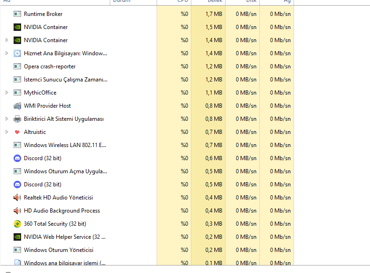Click the 0 Mb/sn network value for MythicOffice
Viewport: 370px width, 273px height.
(280, 93)
